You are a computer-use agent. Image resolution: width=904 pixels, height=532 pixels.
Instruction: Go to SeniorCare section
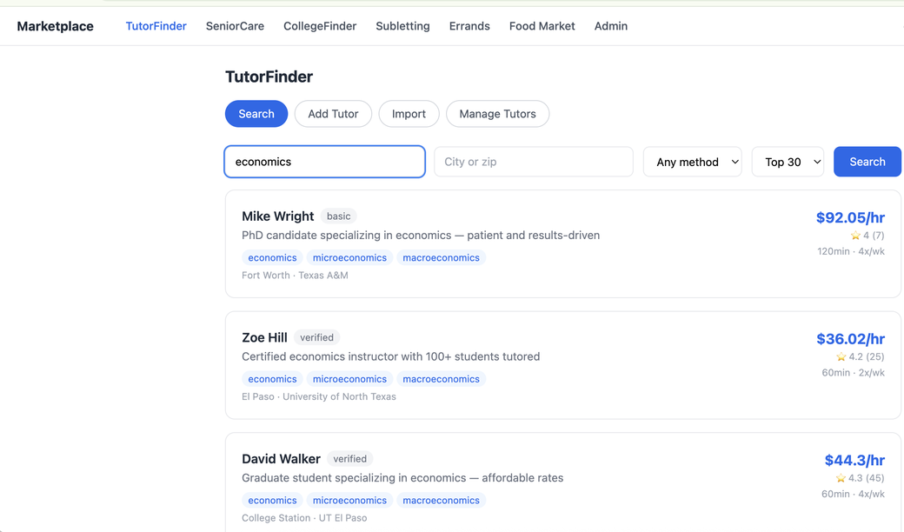pos(236,26)
